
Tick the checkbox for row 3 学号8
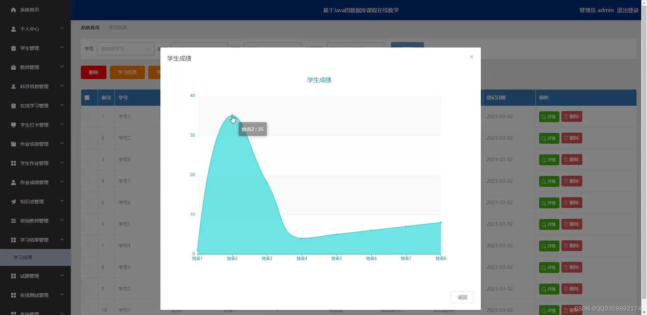coord(87,160)
